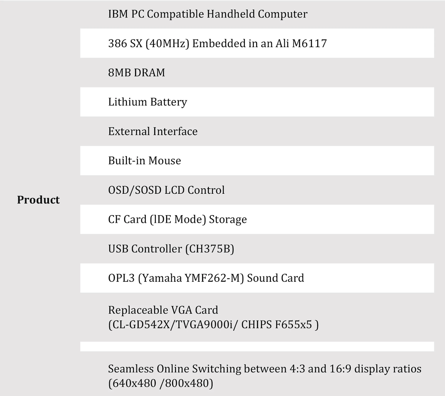Click the "CH375B" controller model text
The height and width of the screenshot is (396, 445).
coord(210,249)
